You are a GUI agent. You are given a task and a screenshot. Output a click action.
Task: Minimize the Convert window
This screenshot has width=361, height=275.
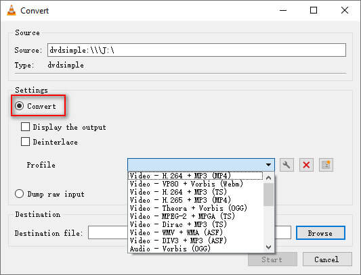pyautogui.click(x=283, y=10)
